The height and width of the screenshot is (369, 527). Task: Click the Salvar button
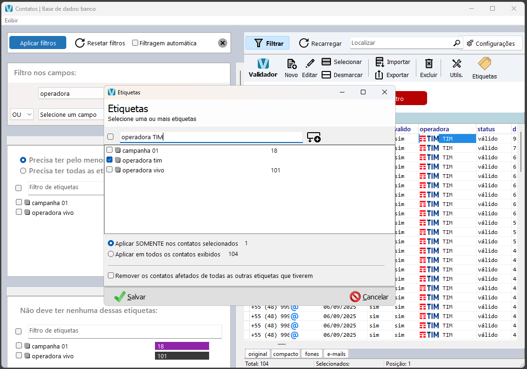pos(130,297)
